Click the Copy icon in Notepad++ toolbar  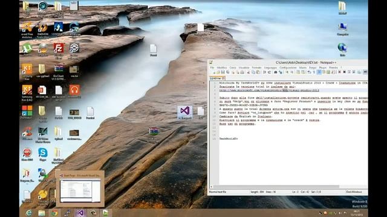point(253,72)
